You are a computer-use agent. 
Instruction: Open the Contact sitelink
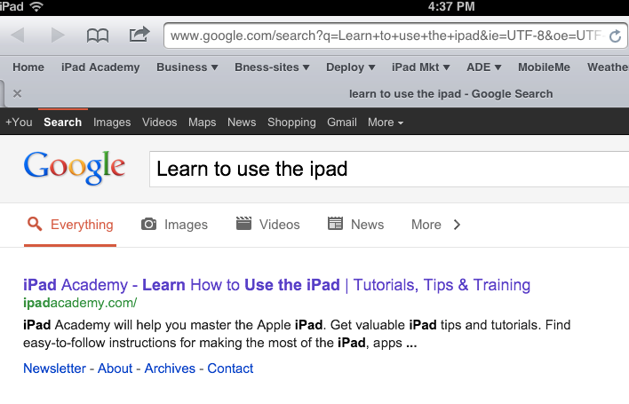230,368
